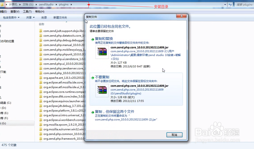This screenshot has height=149, width=254.
Task: Click folder icon of com.zend.php.zendserver.core
Action: point(41,68)
